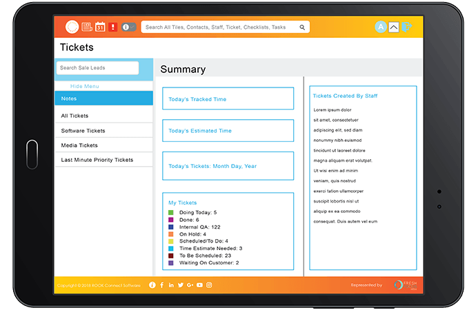Click 'Internal QA: 122' text
Image resolution: width=476 pixels, height=310 pixels.
tap(200, 227)
